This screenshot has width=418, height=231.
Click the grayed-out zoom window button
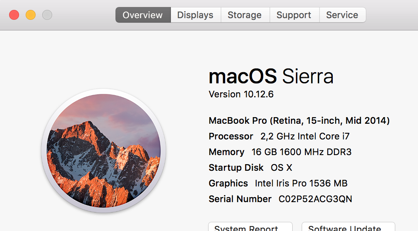(x=47, y=15)
